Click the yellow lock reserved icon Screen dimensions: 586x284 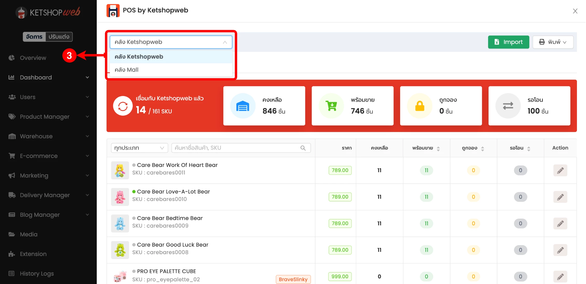(420, 106)
